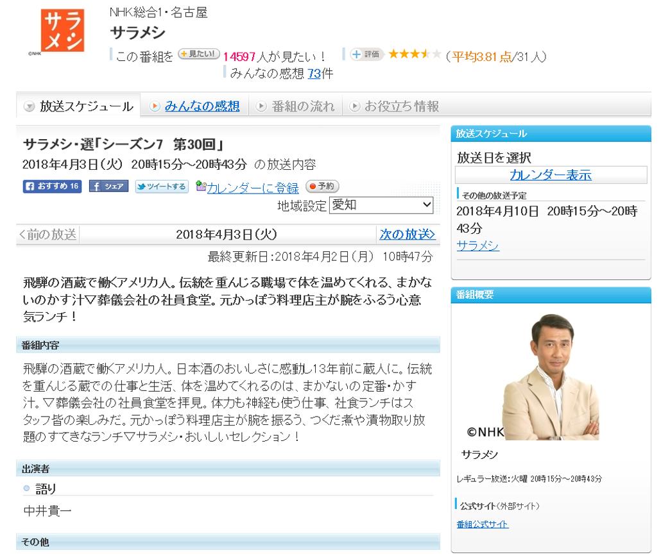The image size is (661, 557).
Task: Click the cast name 中井貴一
Action: pyautogui.click(x=47, y=511)
